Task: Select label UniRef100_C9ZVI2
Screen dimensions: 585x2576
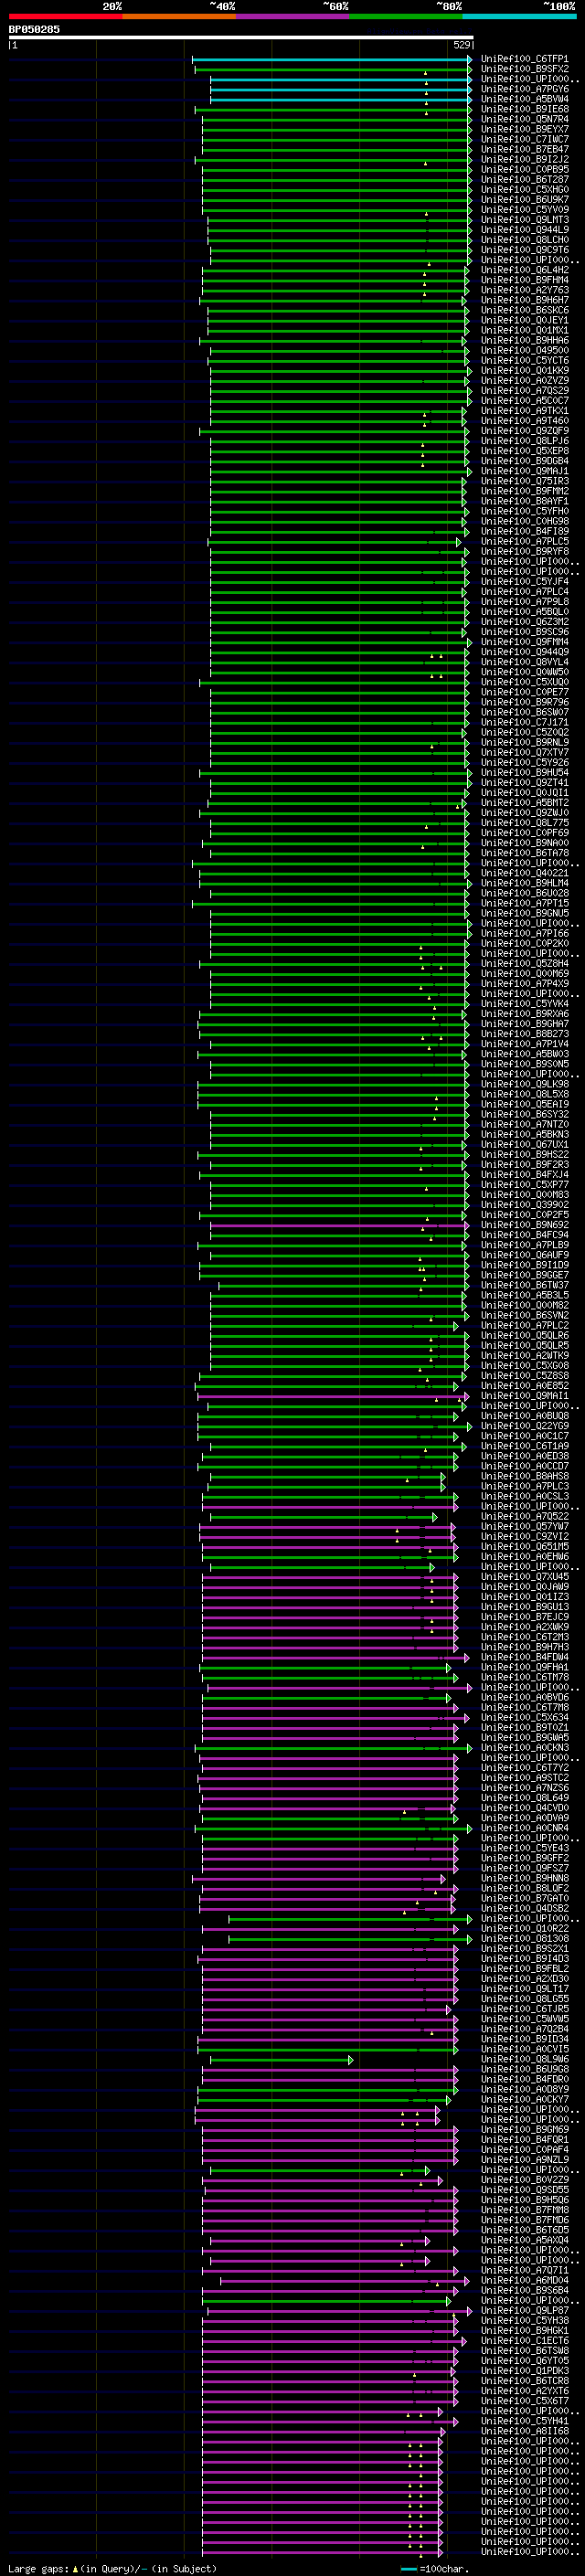Action: coord(524,1537)
